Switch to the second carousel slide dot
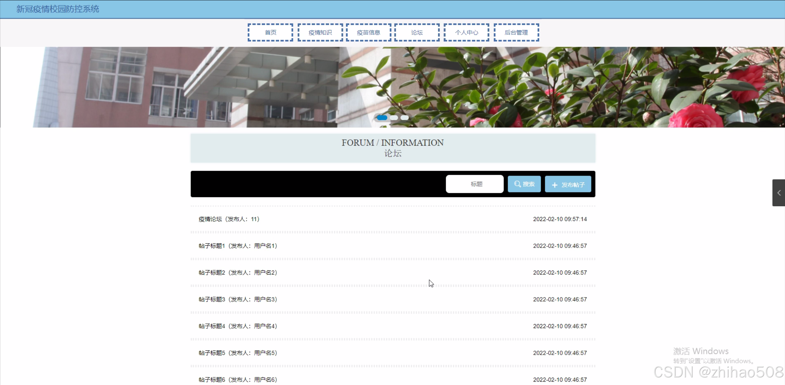Screen dimensions: 785x385 (394, 118)
